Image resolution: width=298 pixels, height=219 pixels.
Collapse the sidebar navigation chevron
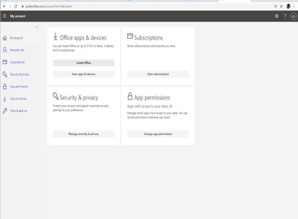pyautogui.click(x=37, y=27)
